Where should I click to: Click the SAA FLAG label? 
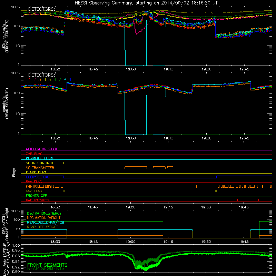click(34, 181)
